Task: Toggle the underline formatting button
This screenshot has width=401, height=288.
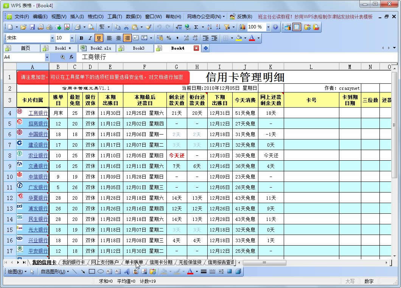Action: [x=99, y=38]
